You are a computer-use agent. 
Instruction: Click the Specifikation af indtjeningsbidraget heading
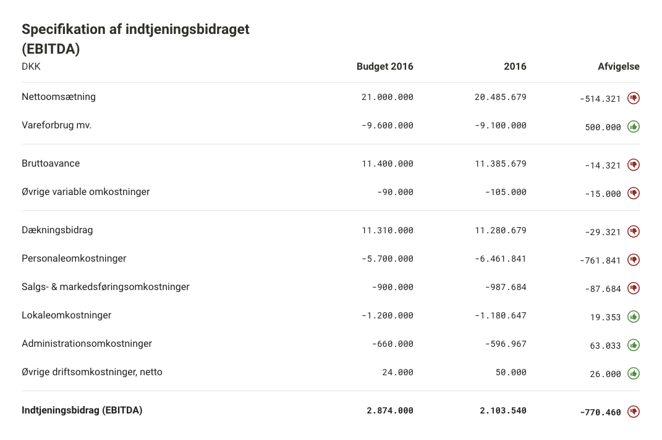[135, 39]
